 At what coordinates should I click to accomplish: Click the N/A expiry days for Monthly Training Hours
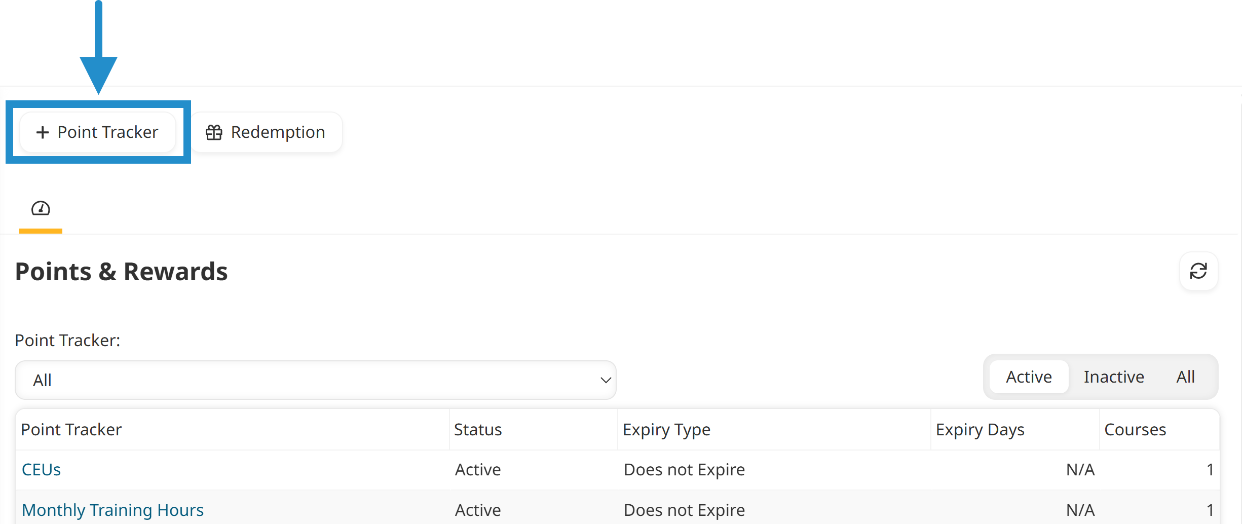pos(1080,510)
